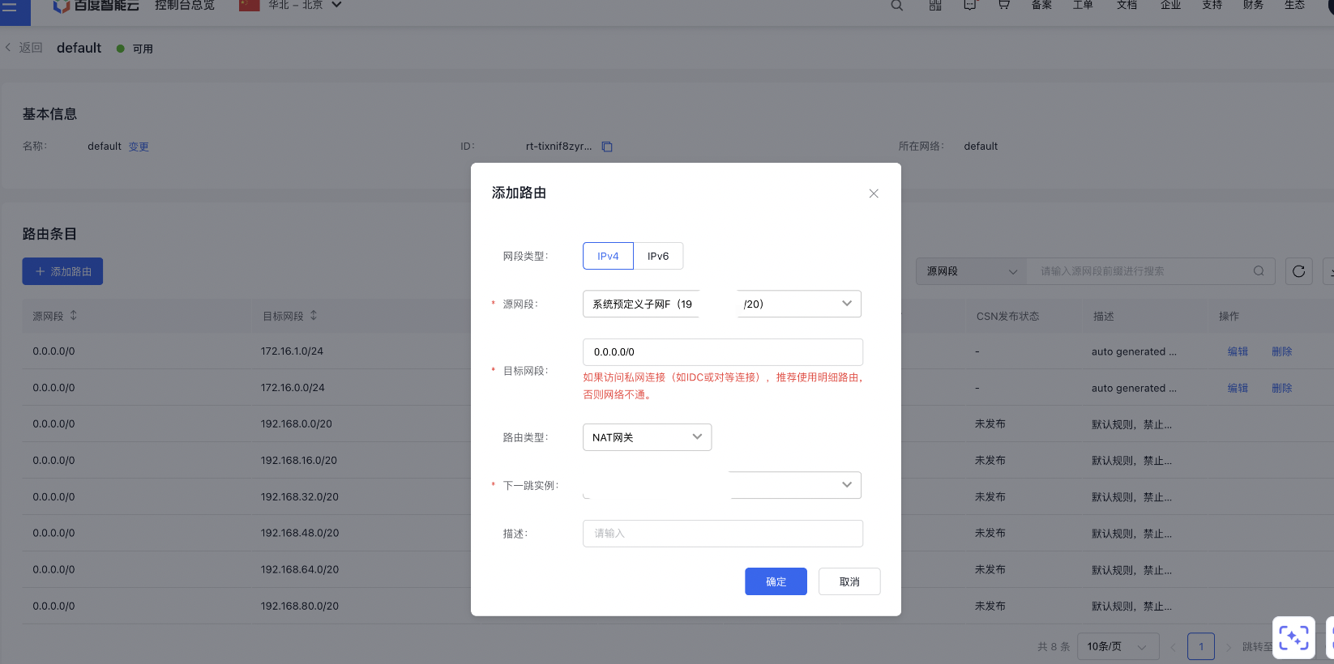Open the 生态 menu item
Screen dimensions: 1334x664
(1294, 5)
